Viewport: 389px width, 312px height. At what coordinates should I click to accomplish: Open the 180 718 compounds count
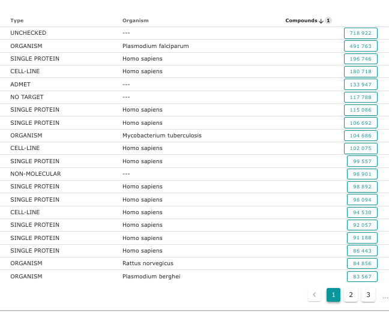[x=360, y=71]
